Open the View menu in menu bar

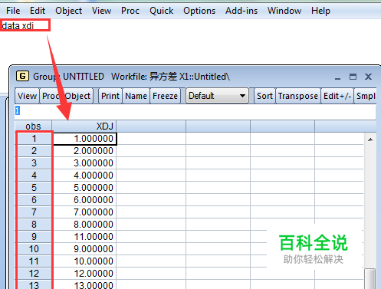[x=101, y=11]
